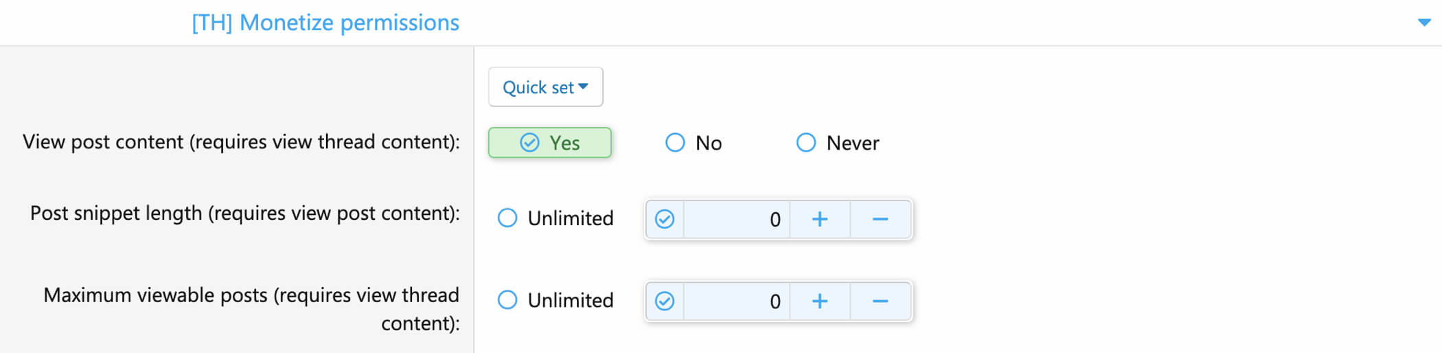
Task: Click minus icon for Maximum viewable posts
Action: pos(880,301)
